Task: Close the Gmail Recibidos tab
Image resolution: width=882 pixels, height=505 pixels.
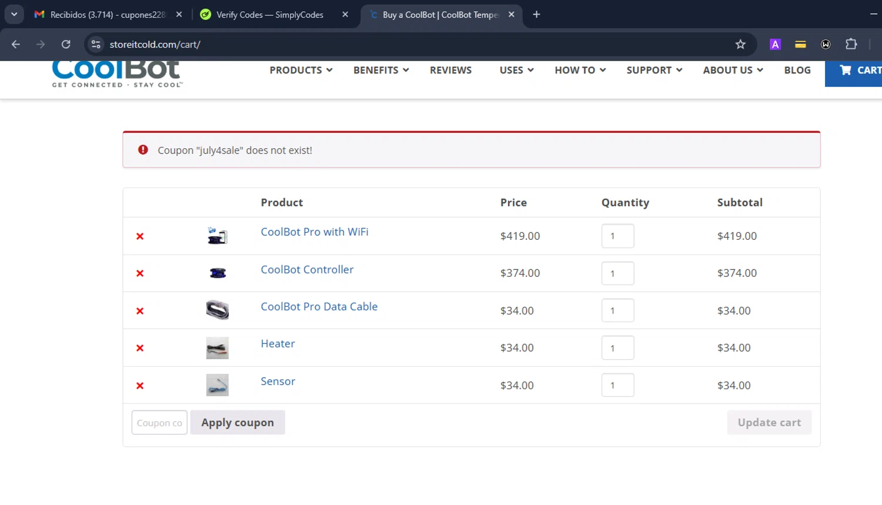Action: pyautogui.click(x=179, y=15)
